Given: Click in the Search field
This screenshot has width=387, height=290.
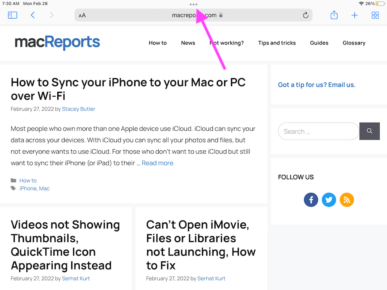Looking at the screenshot, I should click(319, 131).
